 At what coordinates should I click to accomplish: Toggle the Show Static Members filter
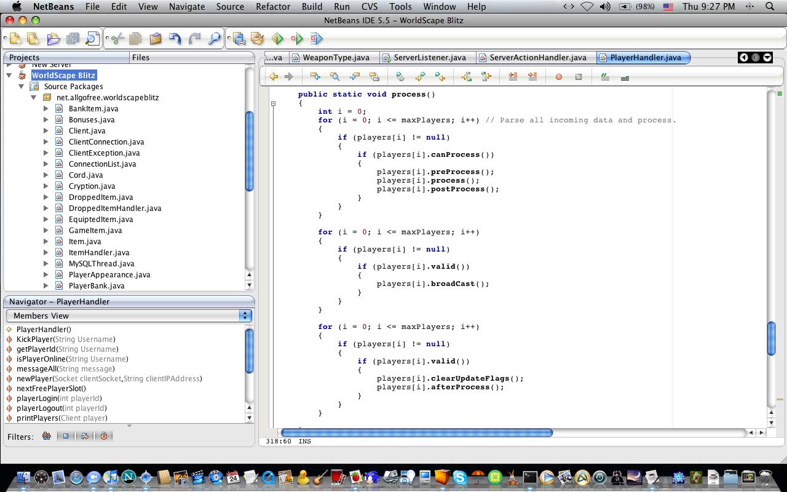click(85, 436)
